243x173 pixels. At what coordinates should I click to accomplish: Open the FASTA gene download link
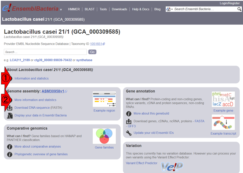[200, 121]
